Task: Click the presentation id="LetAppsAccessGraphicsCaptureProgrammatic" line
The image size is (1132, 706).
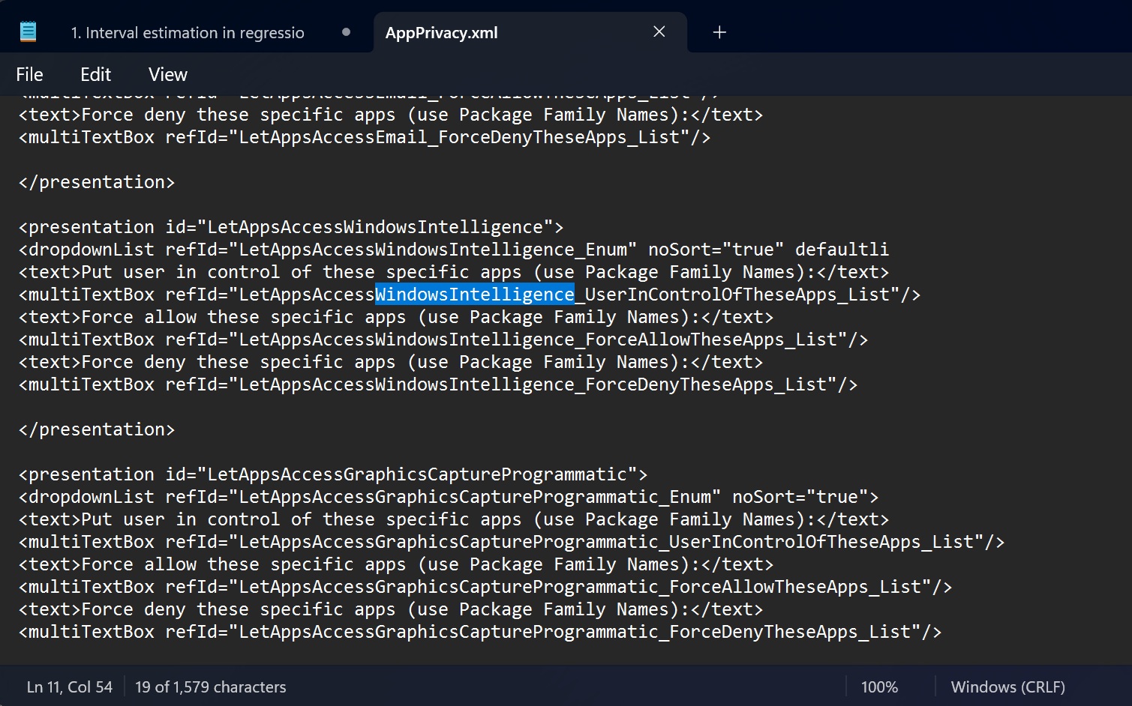Action: click(x=333, y=474)
